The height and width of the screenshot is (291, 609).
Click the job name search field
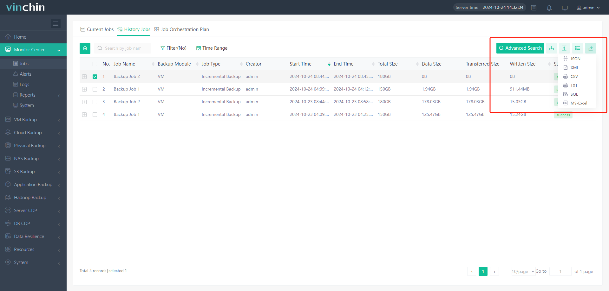click(x=124, y=48)
